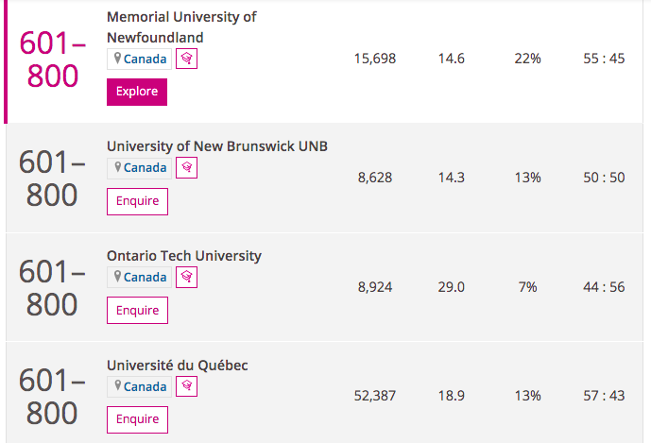Click the graduation cap icon for New Brunswick UNB
This screenshot has height=443, width=651.
(186, 168)
